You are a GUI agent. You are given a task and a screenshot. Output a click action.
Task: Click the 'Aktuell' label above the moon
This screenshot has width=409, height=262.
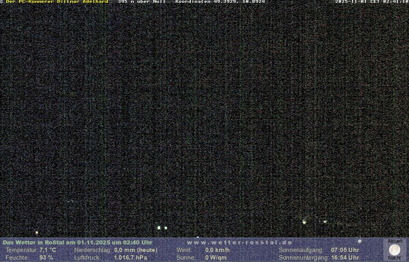pyautogui.click(x=395, y=241)
